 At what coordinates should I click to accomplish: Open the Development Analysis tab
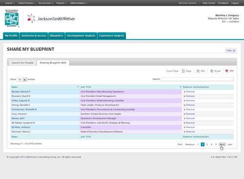point(81,36)
